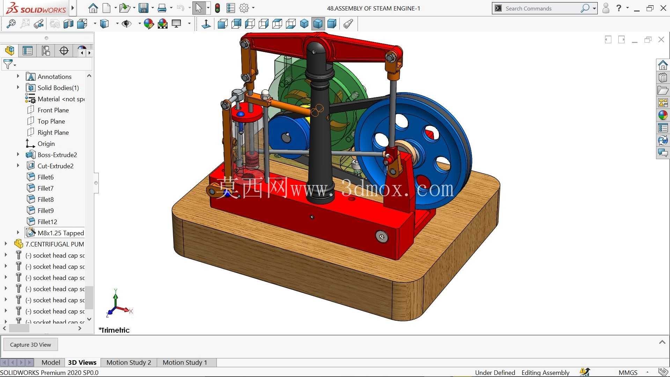Open Appearances, Scenes, and Decals task pane tab

663,115
